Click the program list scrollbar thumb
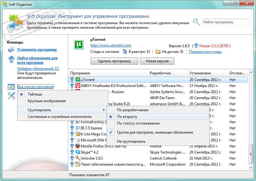 click(251, 154)
